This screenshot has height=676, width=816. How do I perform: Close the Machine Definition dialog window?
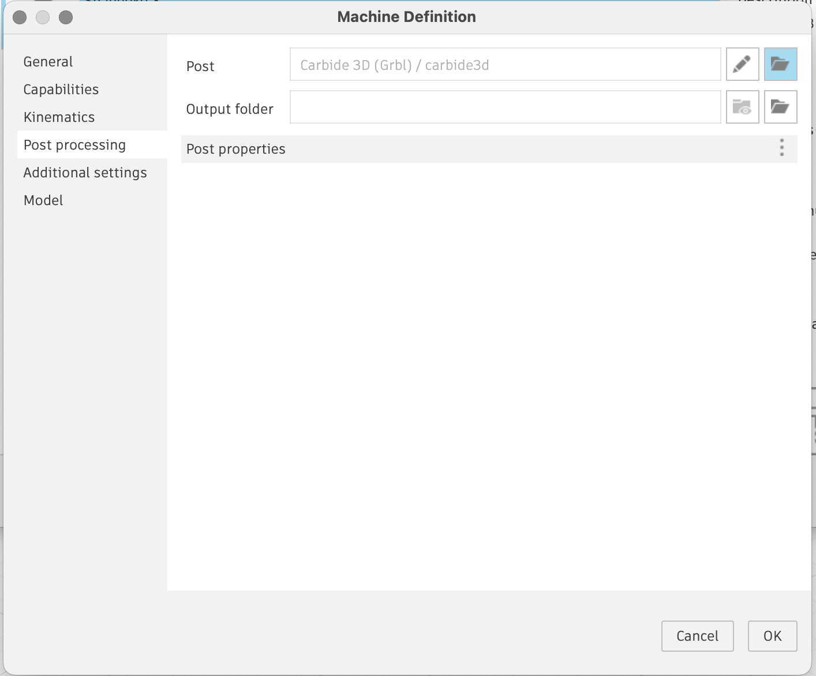point(20,17)
